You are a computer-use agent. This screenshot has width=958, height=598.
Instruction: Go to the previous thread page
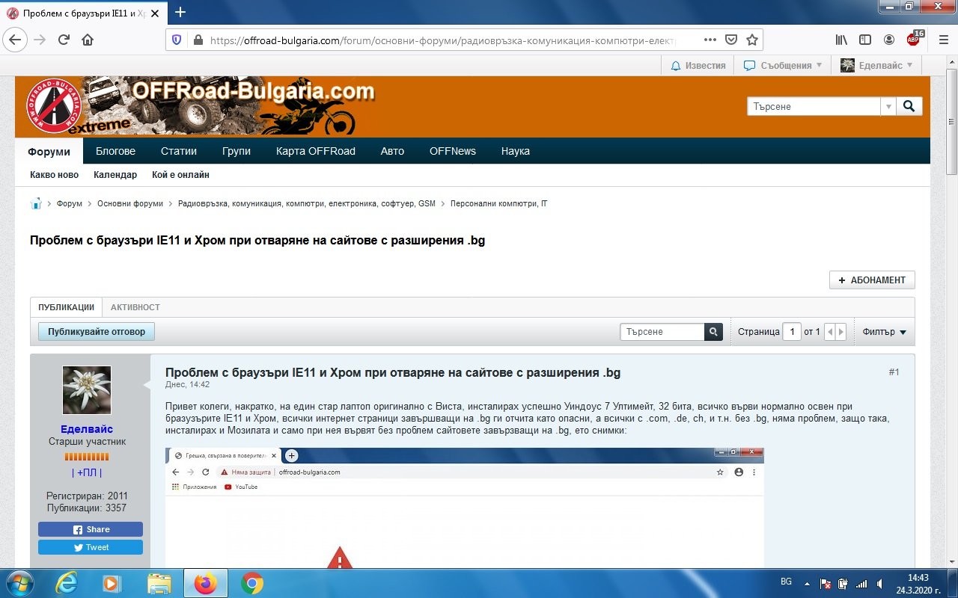pyautogui.click(x=829, y=332)
